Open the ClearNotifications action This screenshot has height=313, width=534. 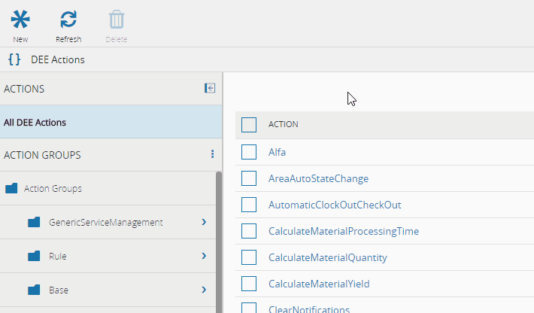point(309,308)
